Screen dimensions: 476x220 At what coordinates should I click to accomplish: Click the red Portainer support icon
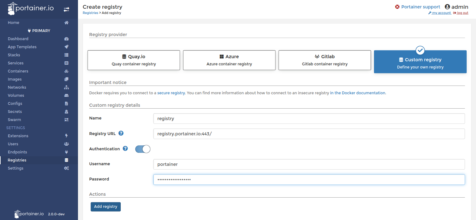pyautogui.click(x=397, y=7)
